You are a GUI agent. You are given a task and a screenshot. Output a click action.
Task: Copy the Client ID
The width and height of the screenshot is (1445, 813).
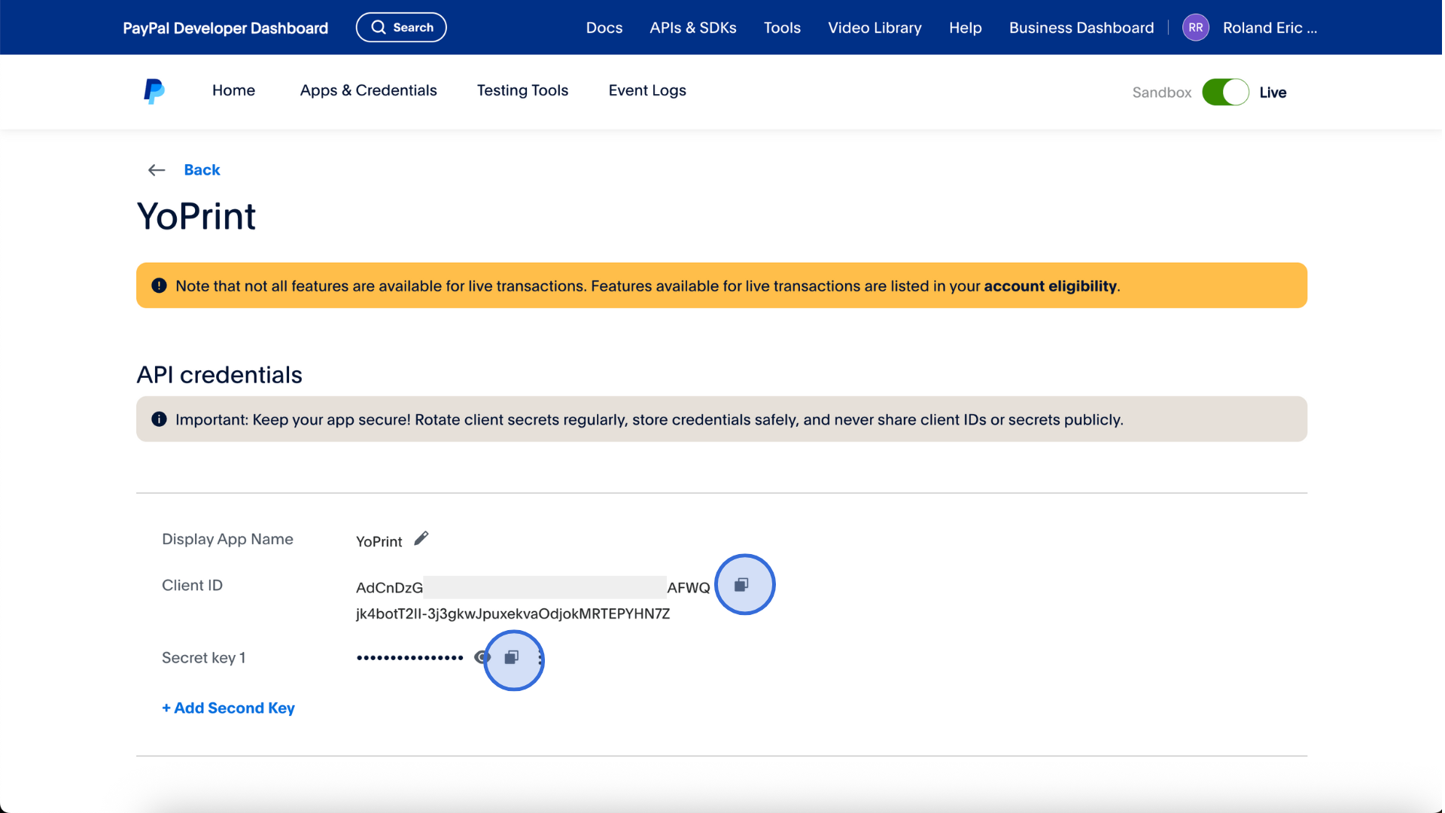[741, 585]
